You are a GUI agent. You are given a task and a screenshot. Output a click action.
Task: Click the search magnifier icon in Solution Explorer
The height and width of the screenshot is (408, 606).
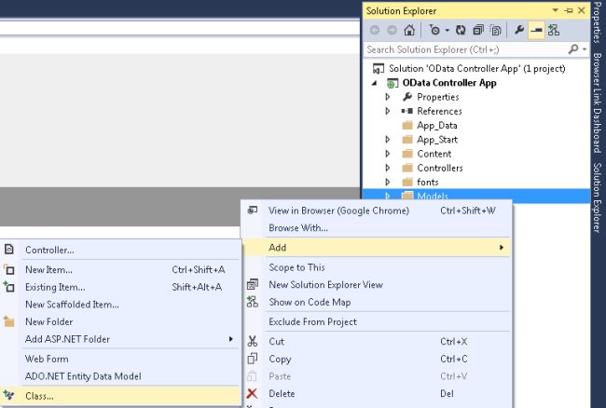pyautogui.click(x=572, y=48)
